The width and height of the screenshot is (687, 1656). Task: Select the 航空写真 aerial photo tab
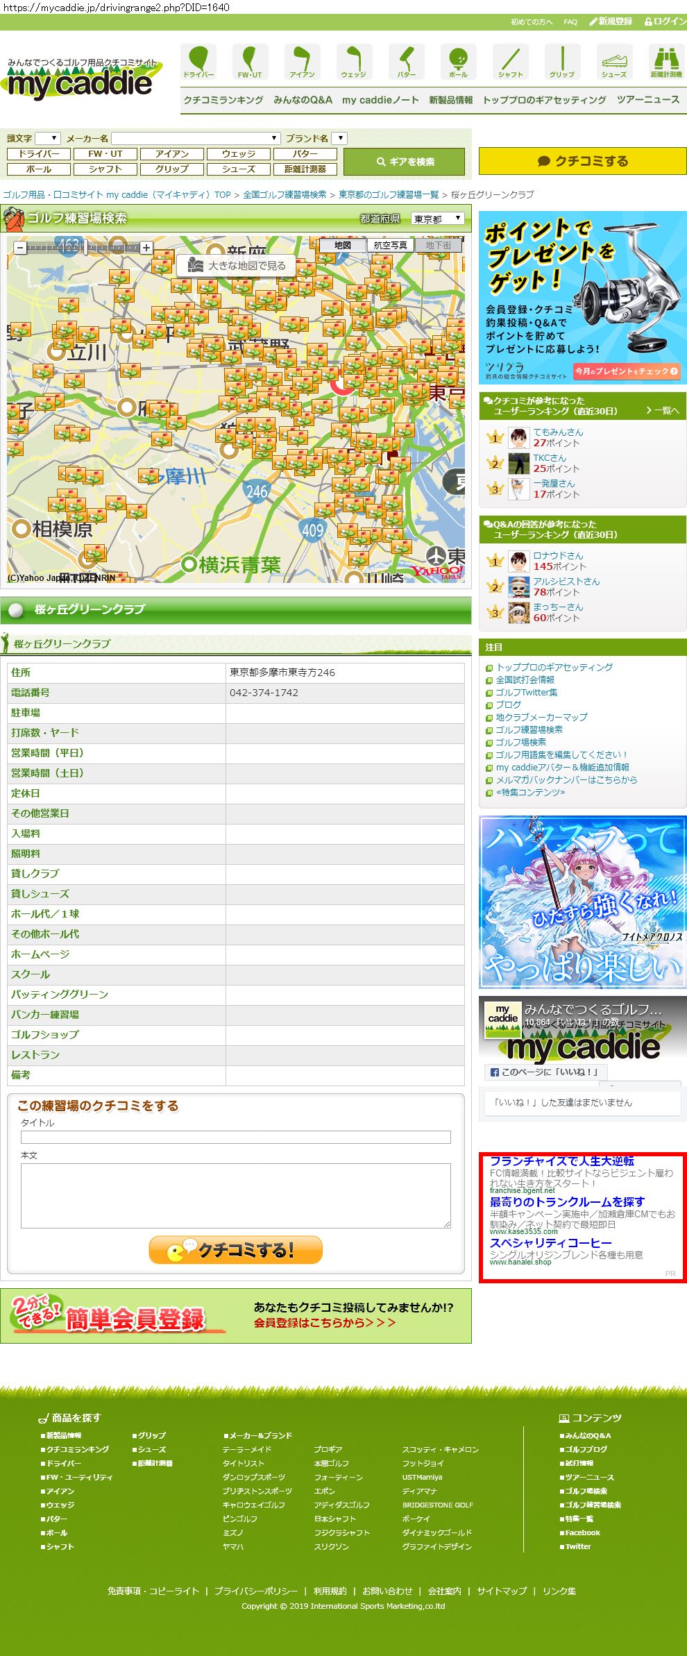pyautogui.click(x=391, y=245)
